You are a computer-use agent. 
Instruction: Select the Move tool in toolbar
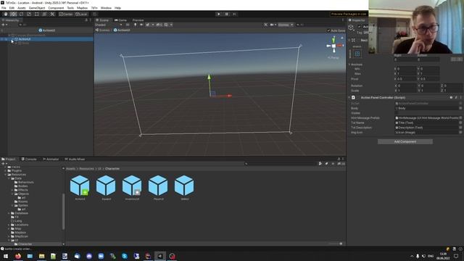point(13,14)
